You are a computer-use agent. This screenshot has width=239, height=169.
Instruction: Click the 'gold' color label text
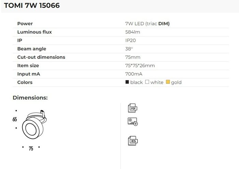click(176, 82)
